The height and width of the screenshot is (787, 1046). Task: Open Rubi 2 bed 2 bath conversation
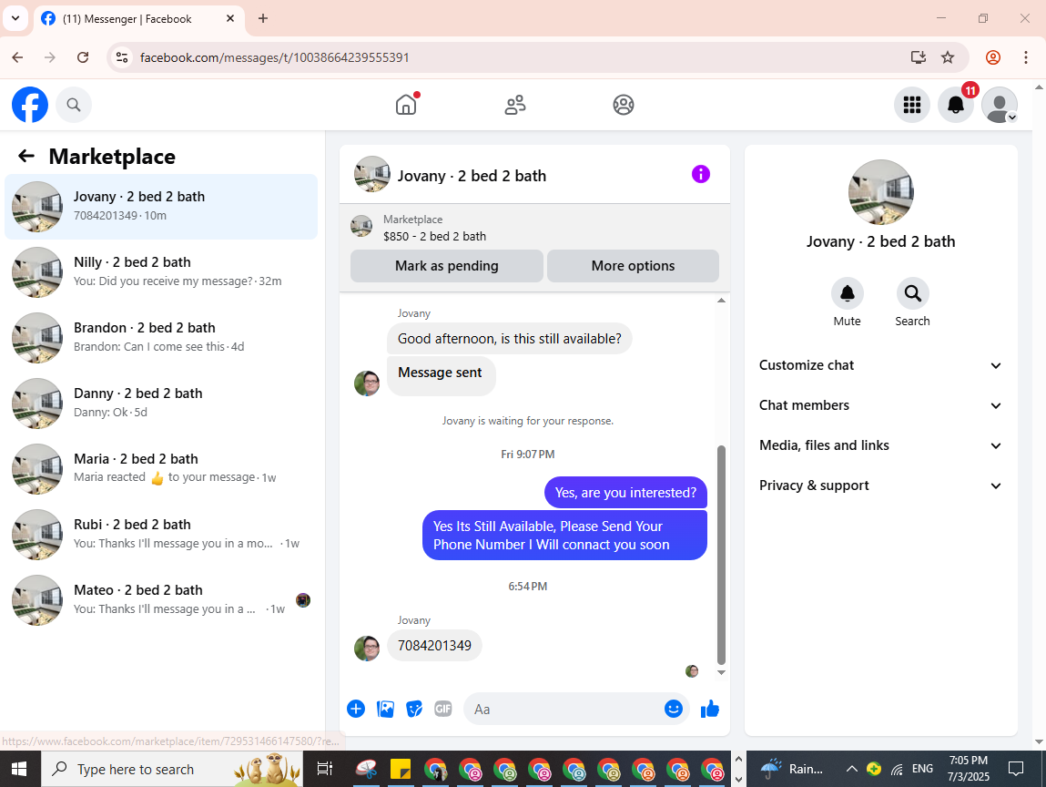tap(161, 534)
